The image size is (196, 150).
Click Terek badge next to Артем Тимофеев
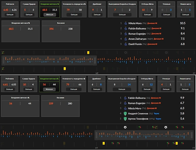coord(125,119)
